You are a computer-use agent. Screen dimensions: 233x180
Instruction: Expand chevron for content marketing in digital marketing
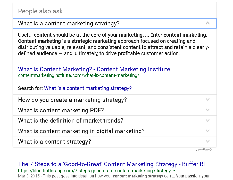tap(207, 131)
